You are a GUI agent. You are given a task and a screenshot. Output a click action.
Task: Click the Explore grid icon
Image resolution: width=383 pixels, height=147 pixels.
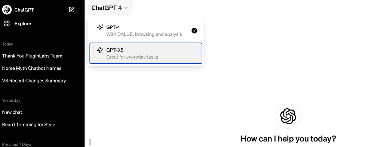coord(7,24)
